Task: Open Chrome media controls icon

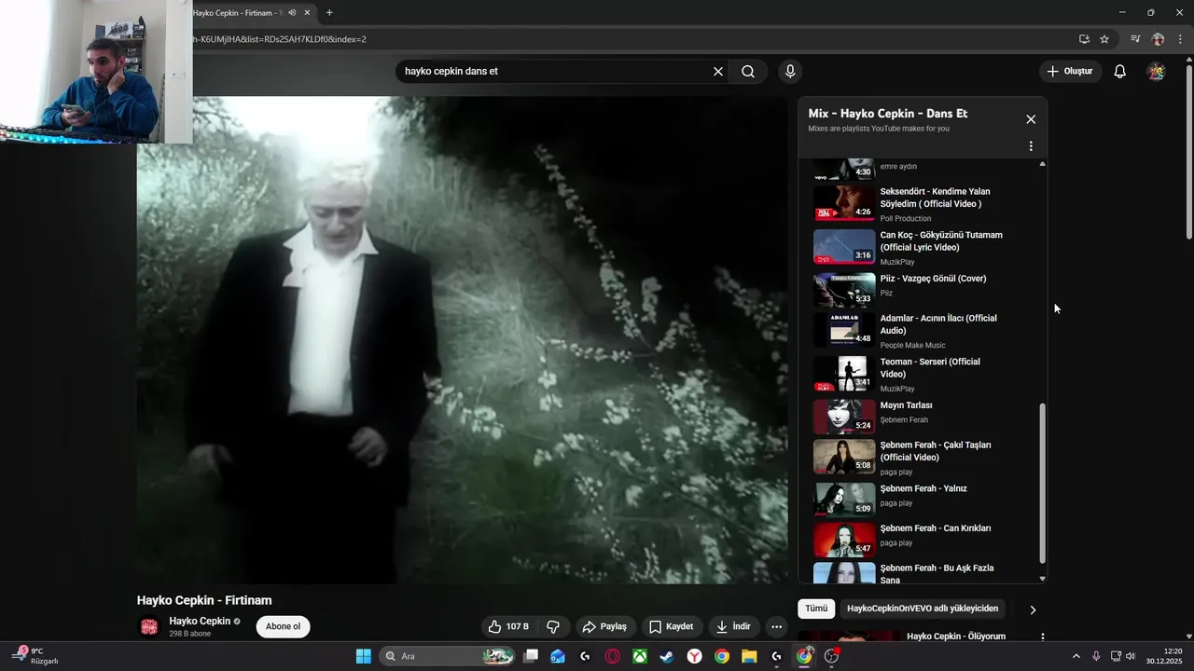Action: [1135, 39]
